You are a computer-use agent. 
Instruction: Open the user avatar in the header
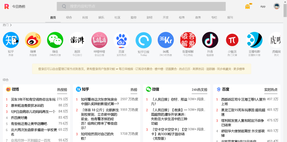coord(277,6)
